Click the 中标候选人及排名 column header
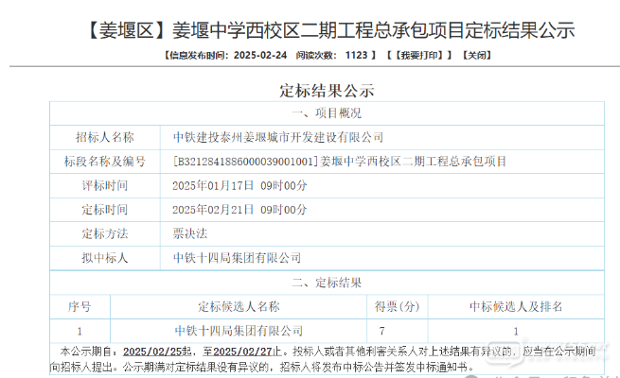This screenshot has width=620, height=378. click(516, 307)
